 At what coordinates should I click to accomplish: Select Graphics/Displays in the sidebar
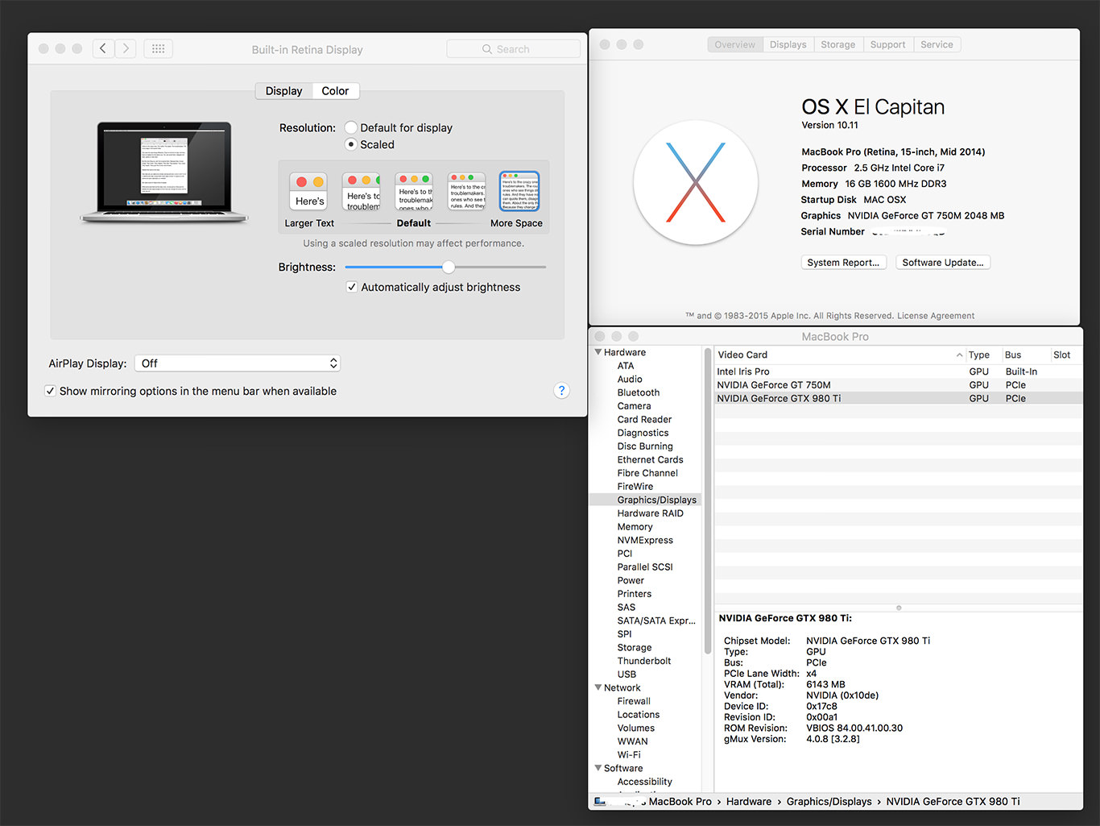pos(656,500)
